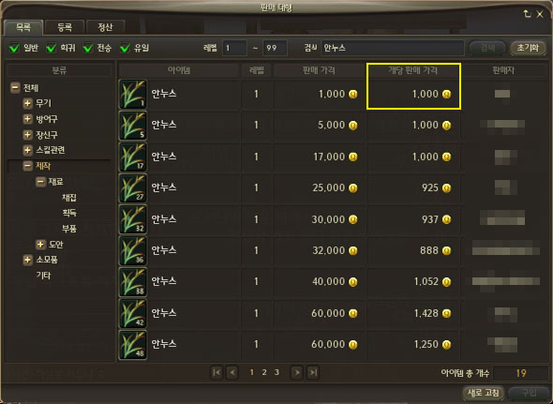553x404 pixels.
Task: Expand the 무기 category
Action: pos(27,103)
